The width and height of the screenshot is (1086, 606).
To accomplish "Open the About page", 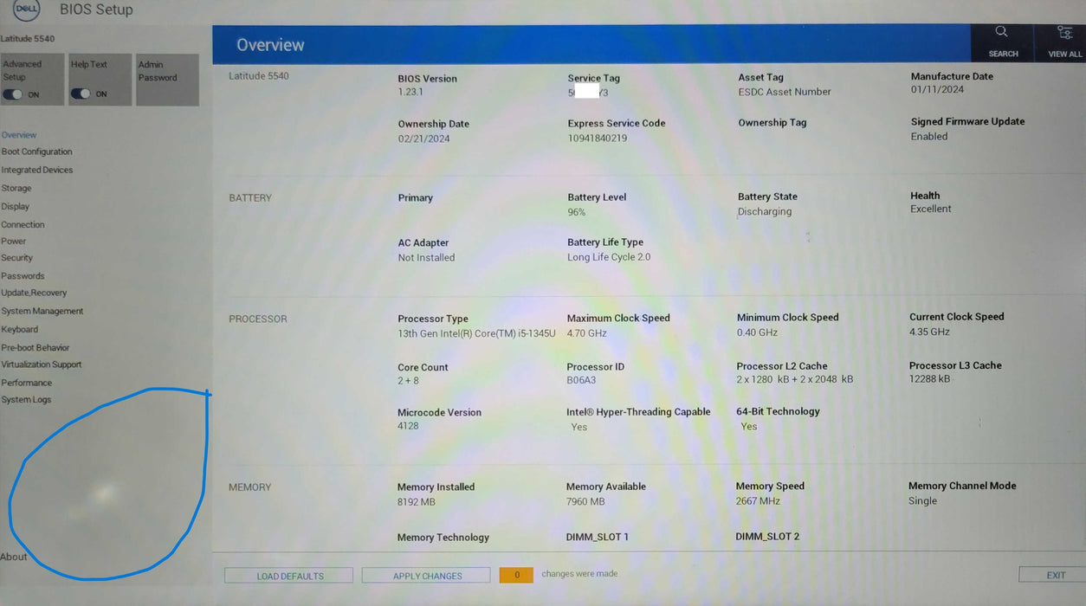I will click(x=14, y=557).
